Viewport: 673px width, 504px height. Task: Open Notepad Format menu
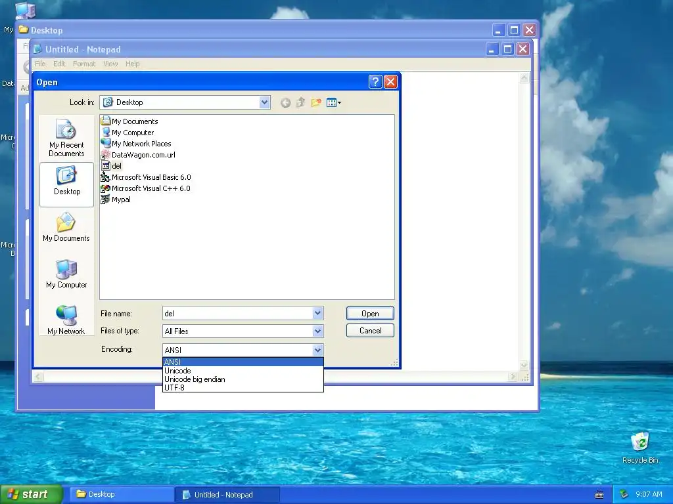[84, 64]
